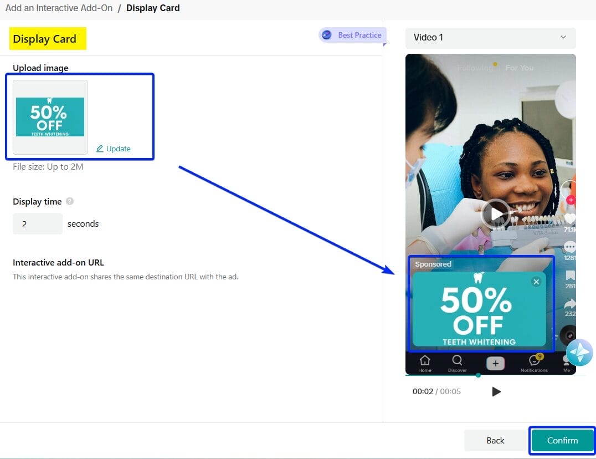Go to Add an Interactive Add-On breadcrumb

[59, 8]
